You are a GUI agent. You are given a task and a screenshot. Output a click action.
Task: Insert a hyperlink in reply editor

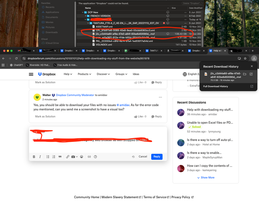pyautogui.click(x=68, y=157)
